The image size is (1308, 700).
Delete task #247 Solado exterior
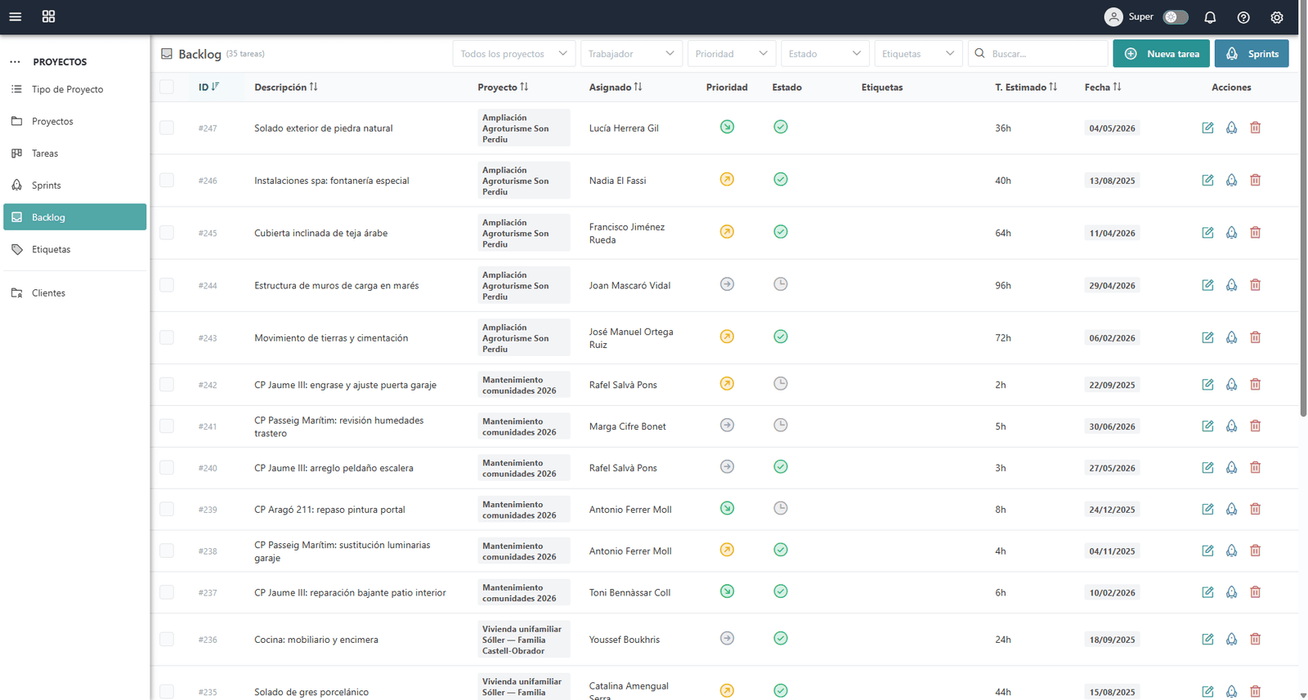[x=1256, y=127]
